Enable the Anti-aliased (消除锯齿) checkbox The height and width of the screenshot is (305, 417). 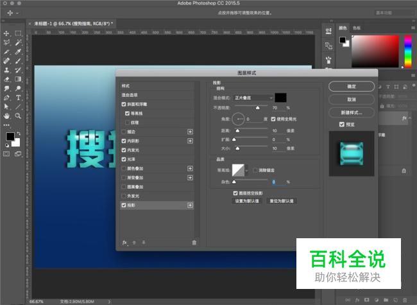[x=255, y=170]
